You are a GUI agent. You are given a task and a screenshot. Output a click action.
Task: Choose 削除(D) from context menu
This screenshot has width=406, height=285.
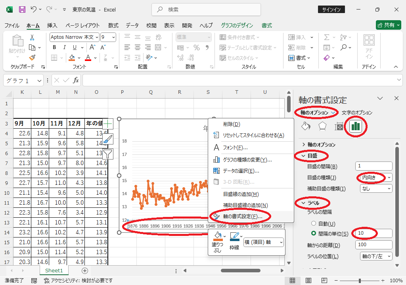coord(251,124)
